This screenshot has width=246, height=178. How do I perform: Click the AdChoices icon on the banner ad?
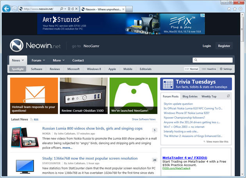click(203, 15)
